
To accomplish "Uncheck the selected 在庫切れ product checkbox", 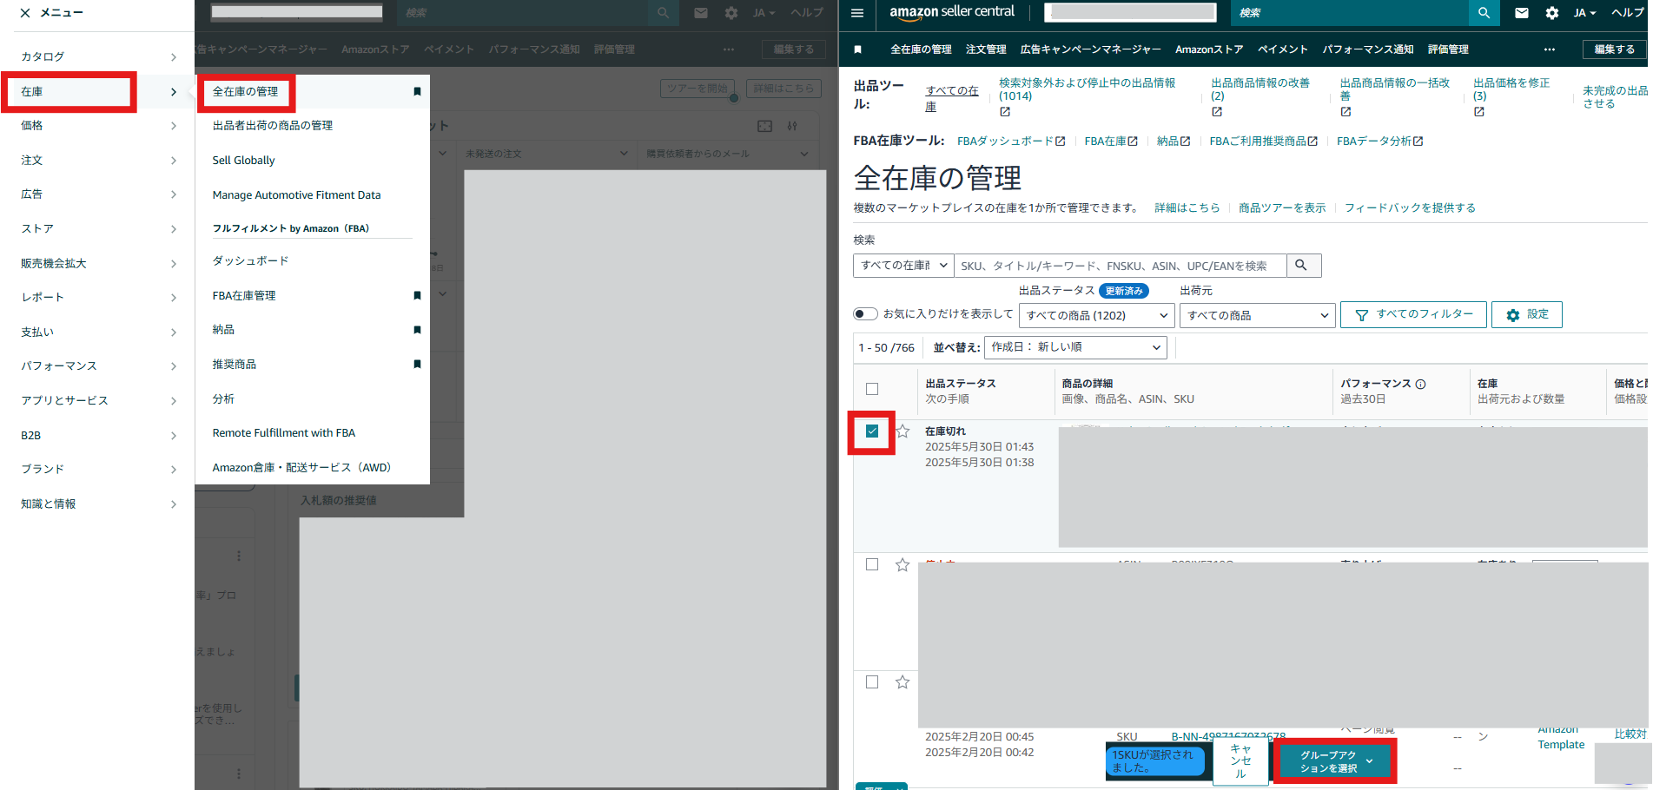I will [x=872, y=431].
